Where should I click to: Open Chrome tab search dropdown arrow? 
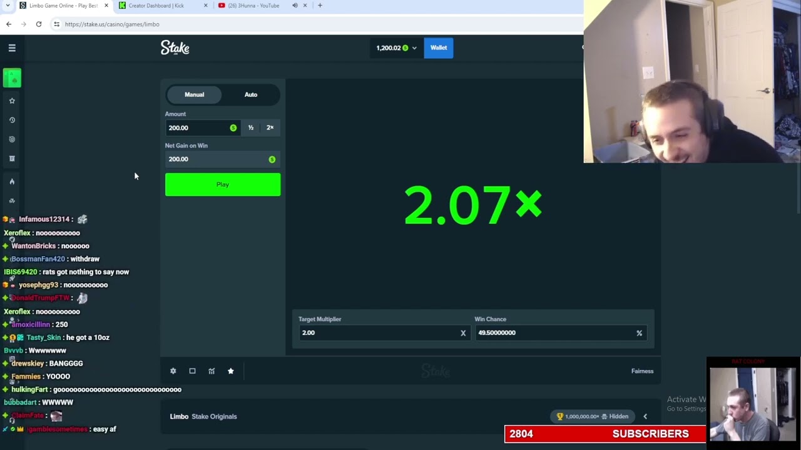point(8,6)
